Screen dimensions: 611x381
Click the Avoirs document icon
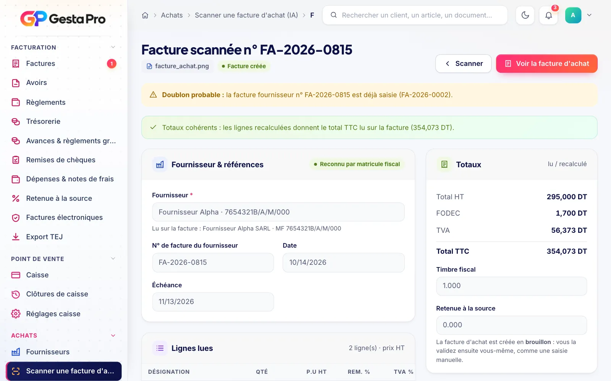16,83
